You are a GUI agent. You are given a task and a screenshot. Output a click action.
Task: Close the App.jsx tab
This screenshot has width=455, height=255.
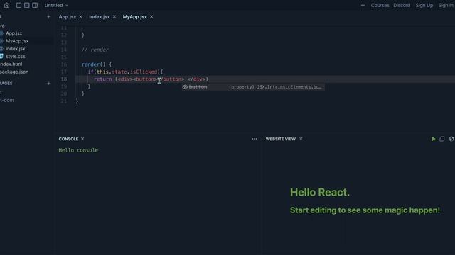tap(80, 17)
